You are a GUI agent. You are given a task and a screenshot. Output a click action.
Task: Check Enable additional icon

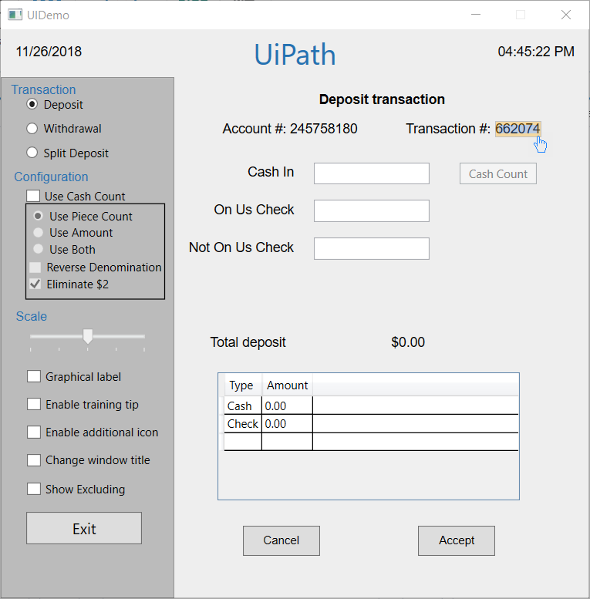[34, 432]
